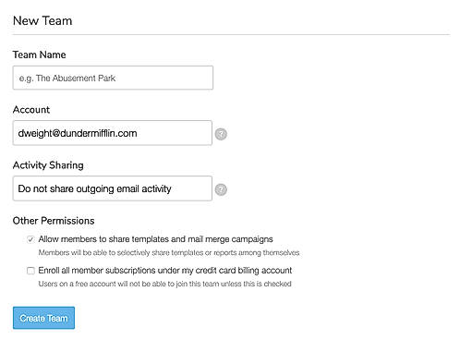Image resolution: width=460 pixels, height=340 pixels.
Task: Toggle the Allow members to share templates checkbox
Action: click(30, 239)
